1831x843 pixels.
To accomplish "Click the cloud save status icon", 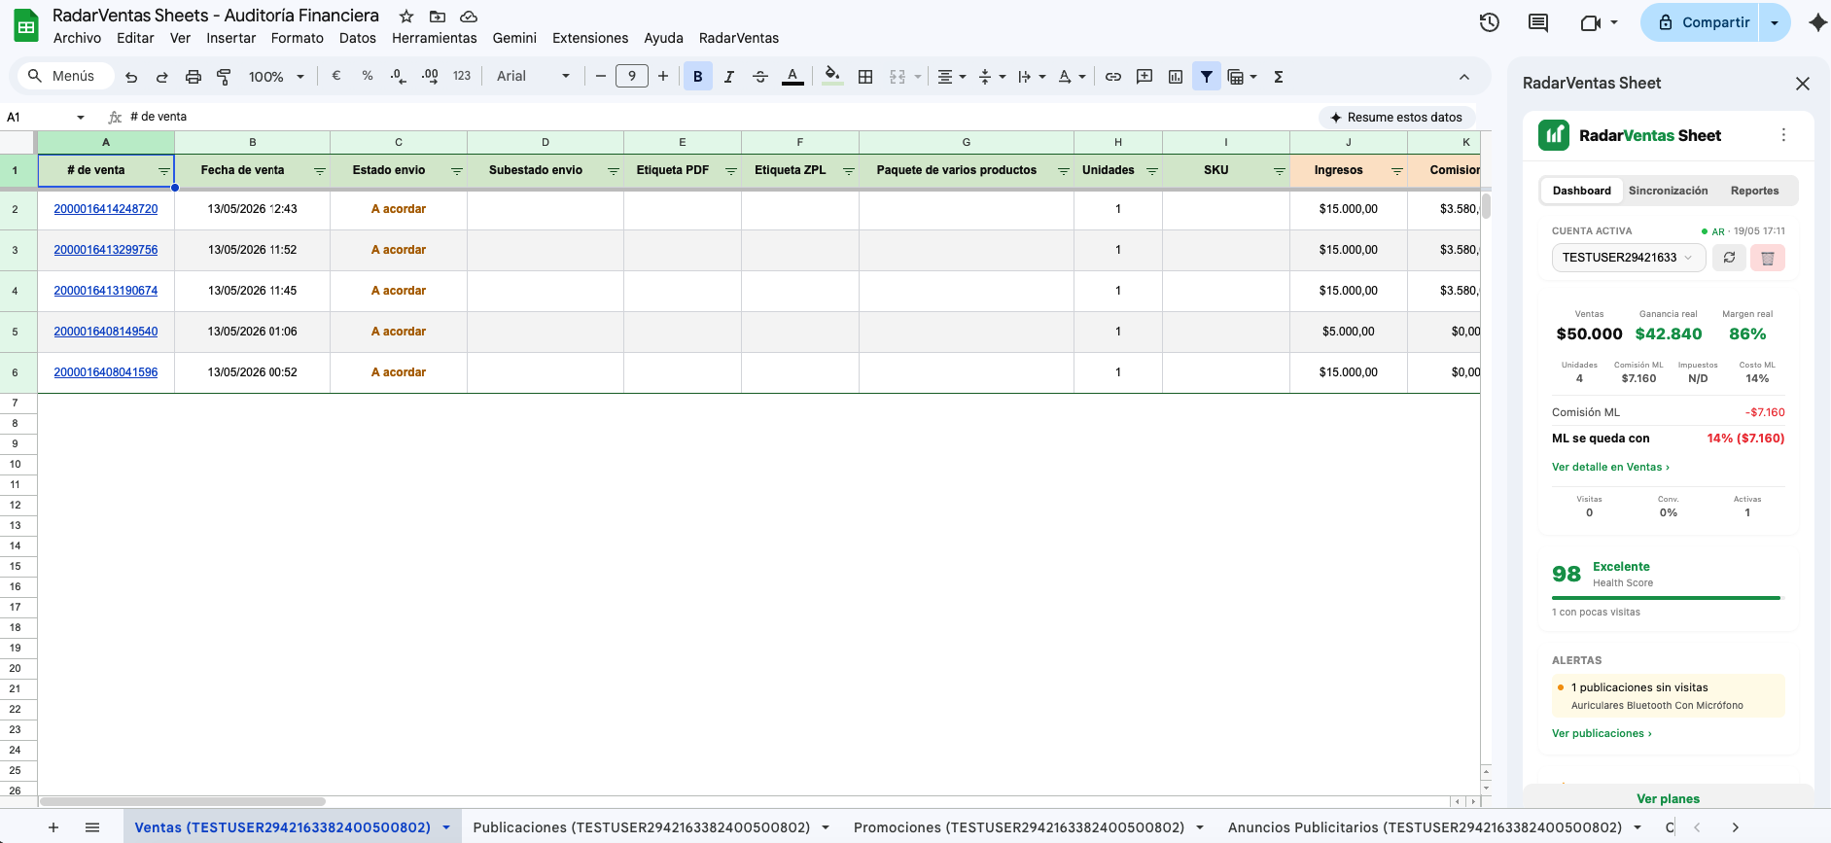I will (x=469, y=17).
